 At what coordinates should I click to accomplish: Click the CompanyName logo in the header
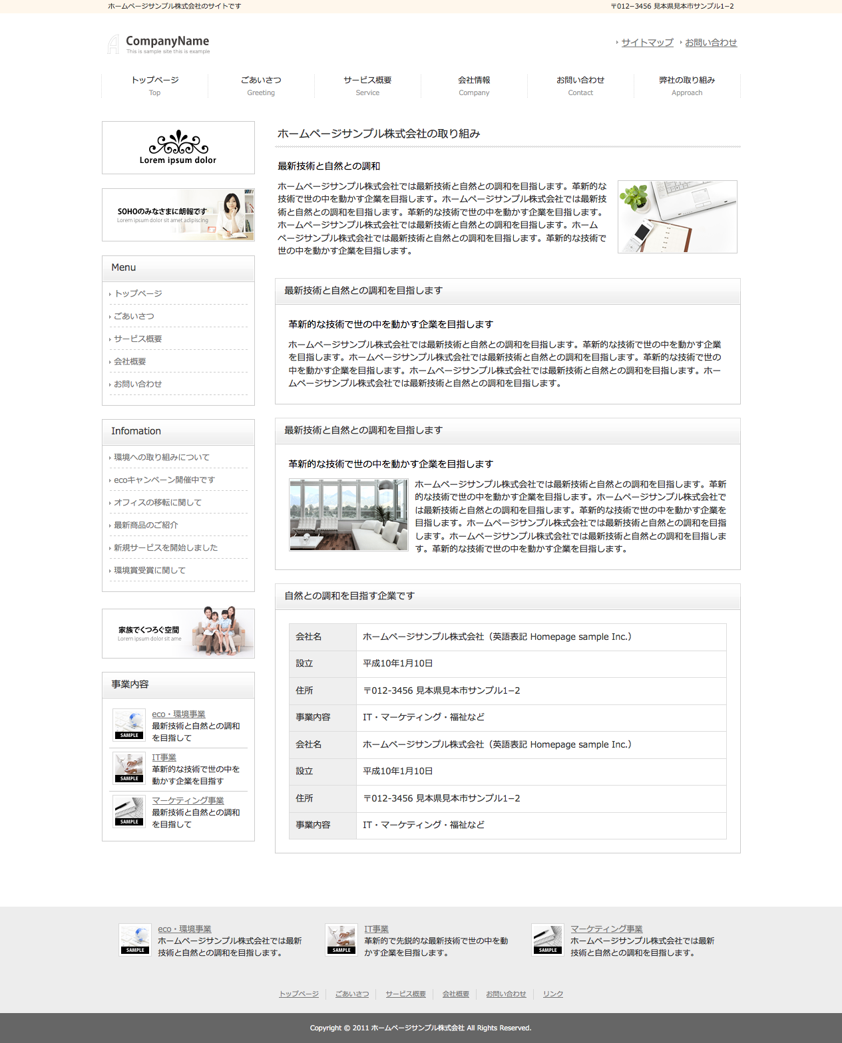coord(159,44)
